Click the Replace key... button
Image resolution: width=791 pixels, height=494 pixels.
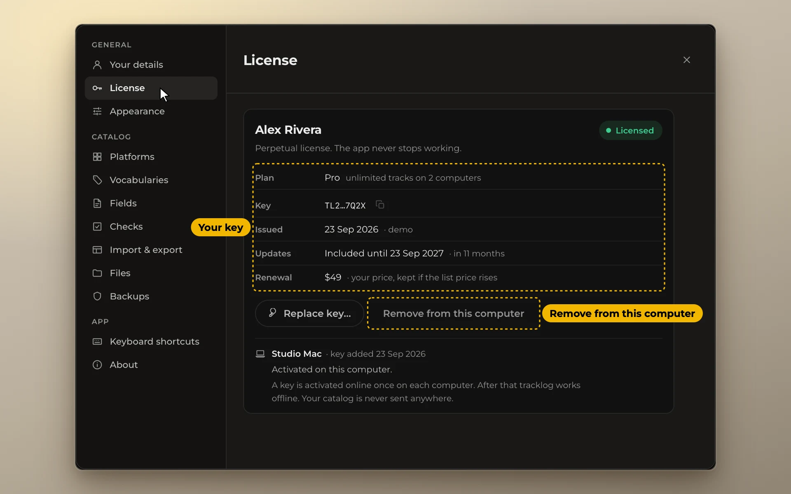(309, 313)
